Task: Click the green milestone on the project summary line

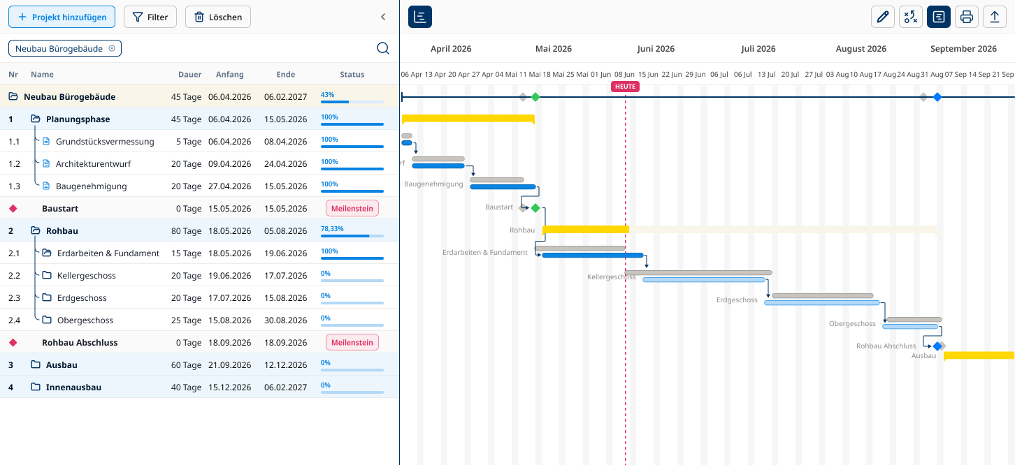Action: tap(535, 97)
